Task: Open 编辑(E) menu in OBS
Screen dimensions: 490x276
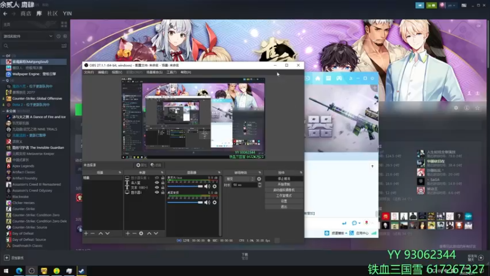Action: pyautogui.click(x=103, y=72)
